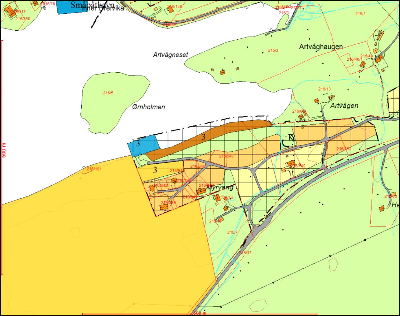Select the Småbåthavn label at the top

92,5
